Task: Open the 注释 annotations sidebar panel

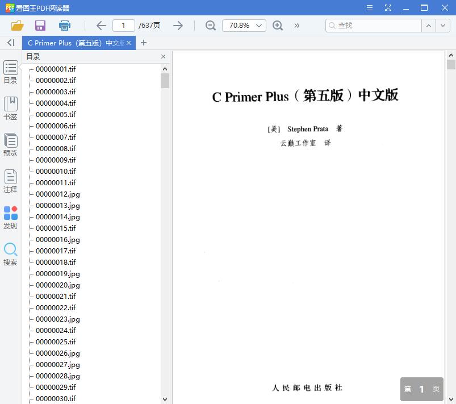Action: tap(10, 181)
